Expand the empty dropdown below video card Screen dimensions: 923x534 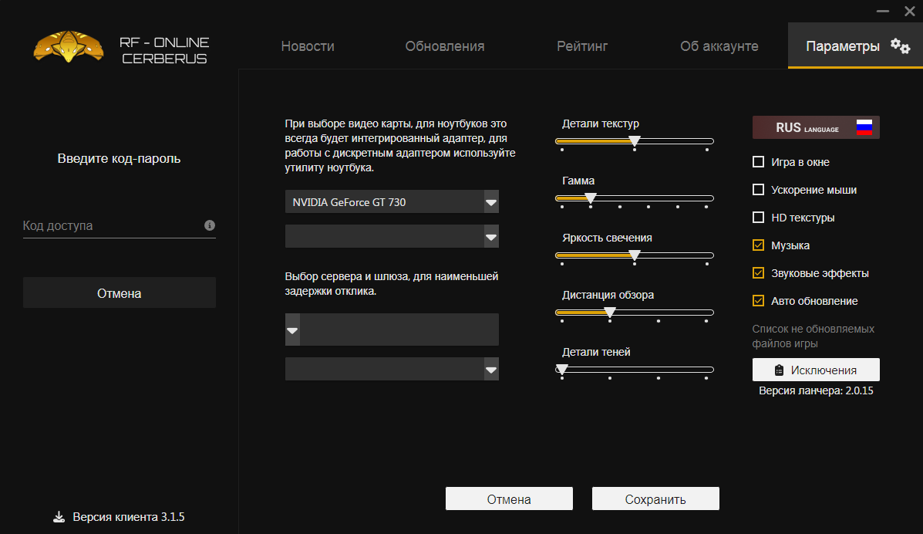point(491,237)
